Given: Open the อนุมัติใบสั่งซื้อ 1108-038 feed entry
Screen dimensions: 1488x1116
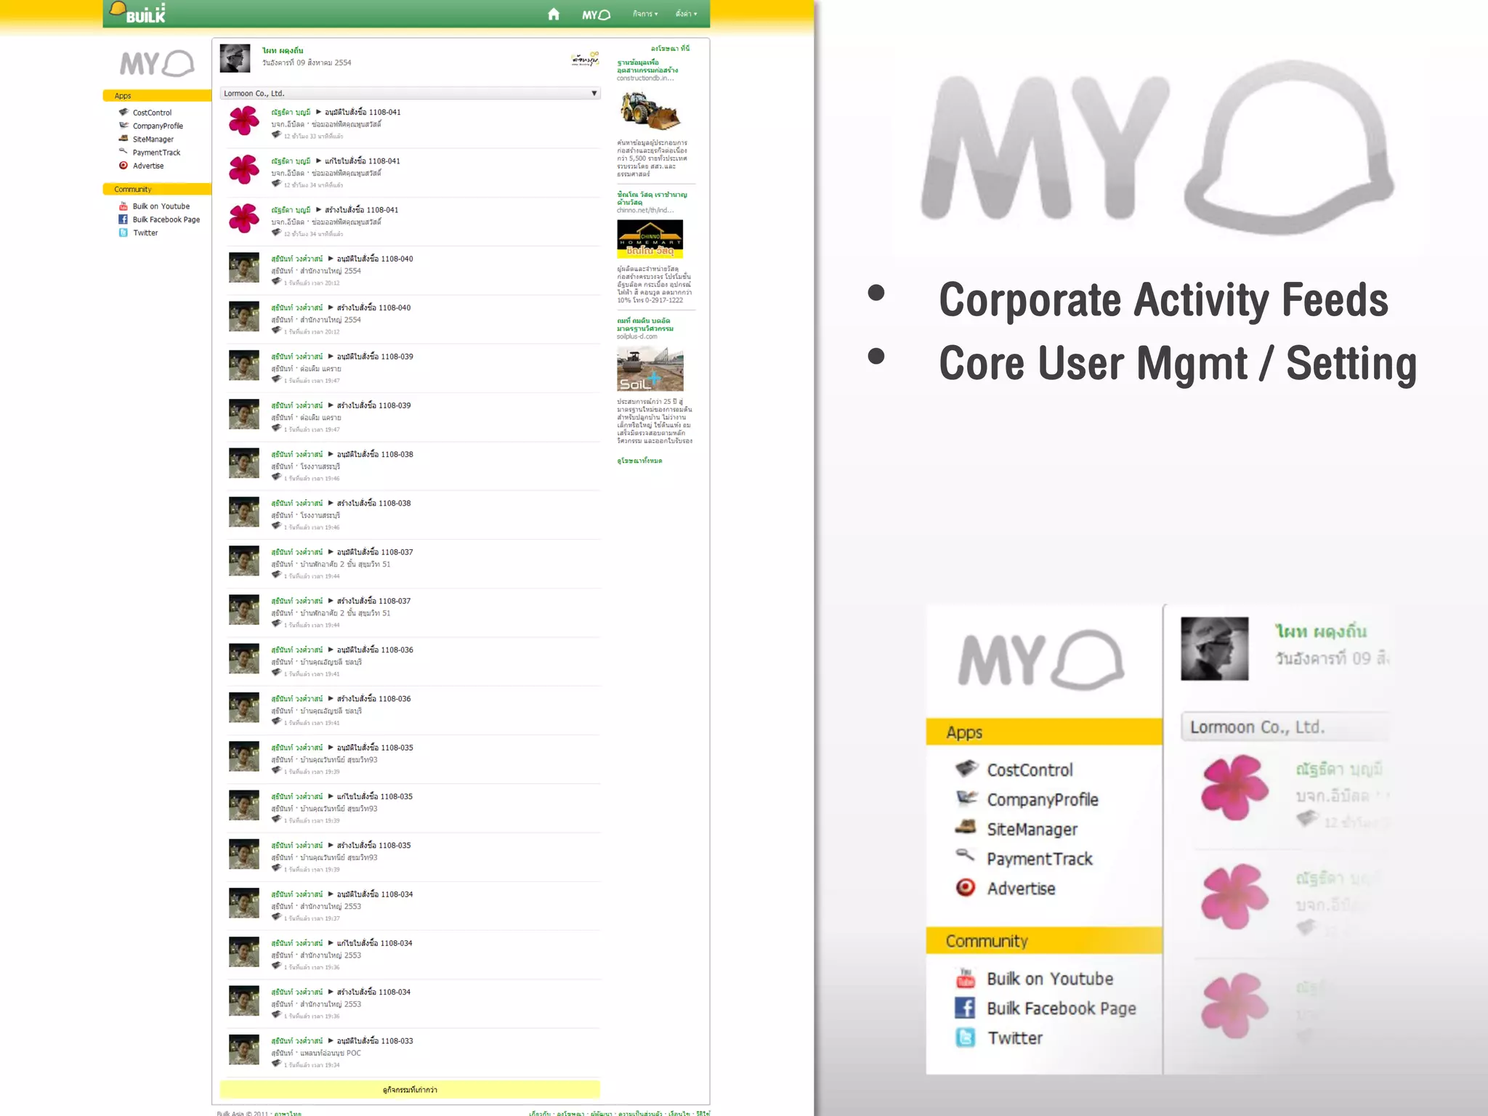Looking at the screenshot, I should 375,454.
